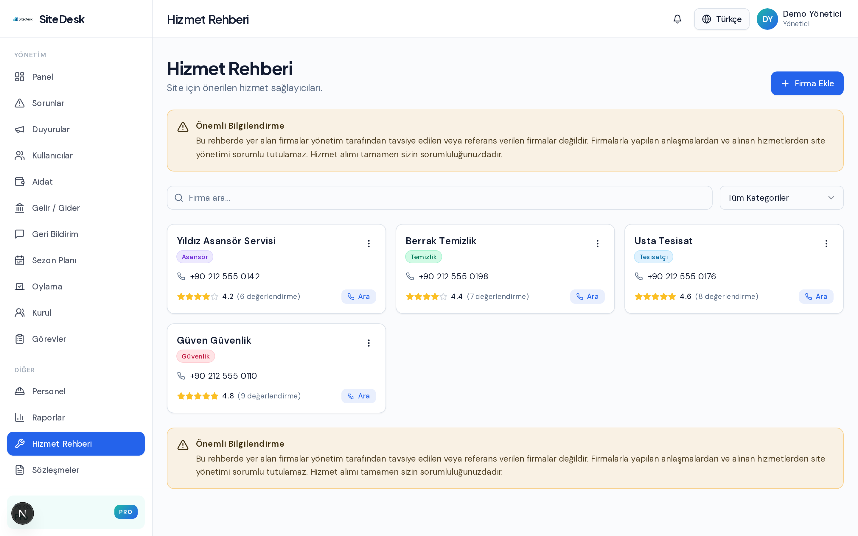Go to Oylama page
This screenshot has height=536, width=858.
(x=76, y=287)
